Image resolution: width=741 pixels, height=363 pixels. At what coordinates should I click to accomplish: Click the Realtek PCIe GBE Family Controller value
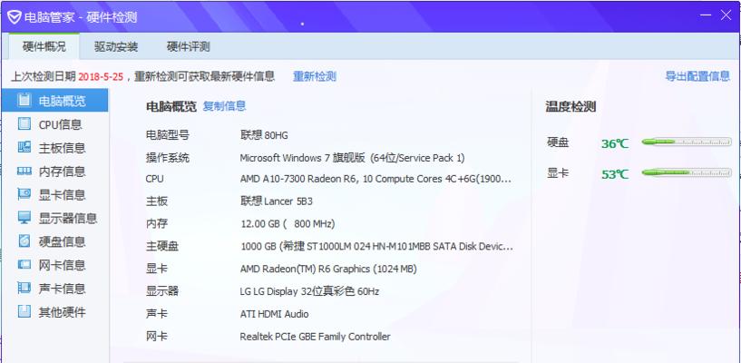[x=316, y=337]
